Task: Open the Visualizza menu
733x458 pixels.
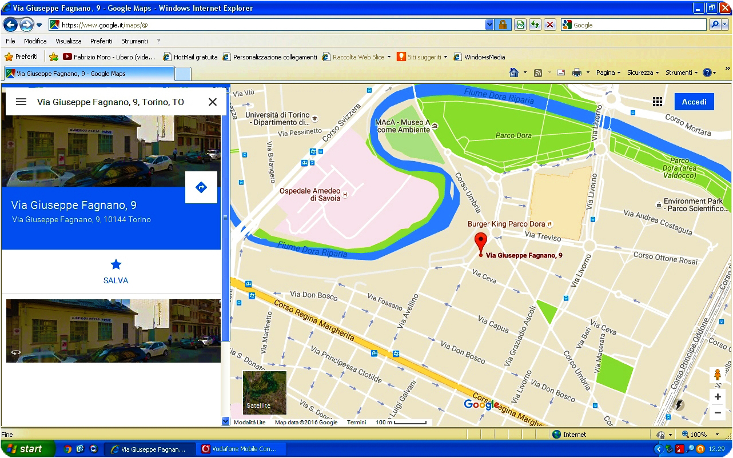Action: click(69, 41)
